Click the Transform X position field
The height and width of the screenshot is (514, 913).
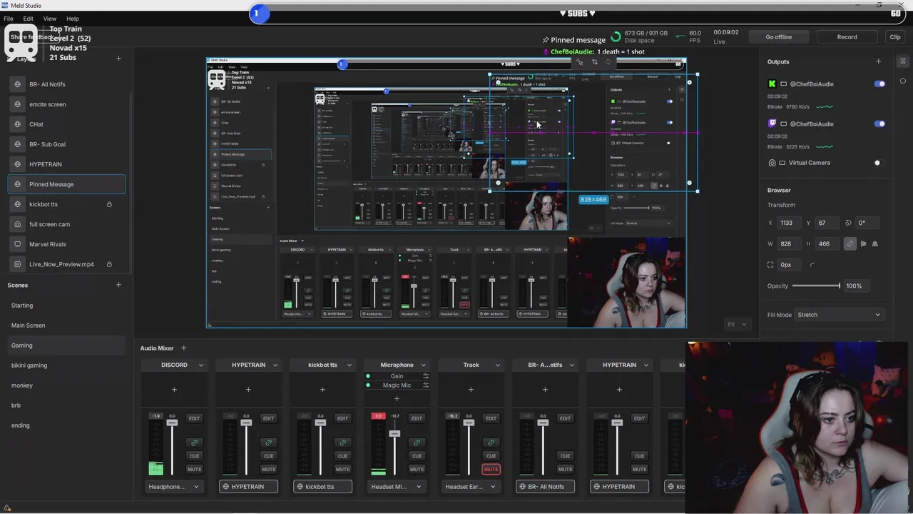[x=790, y=223]
